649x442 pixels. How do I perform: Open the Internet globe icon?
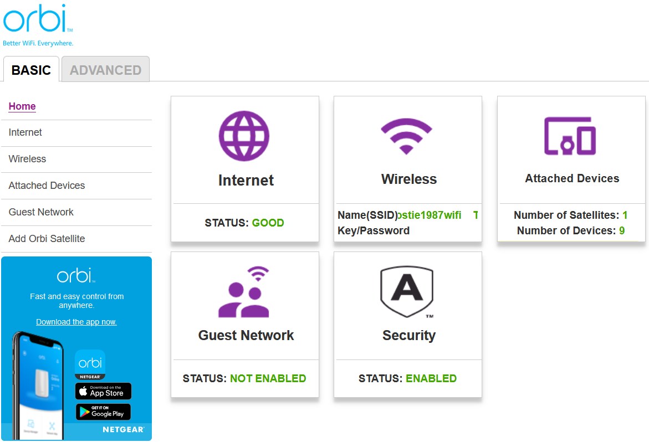244,136
